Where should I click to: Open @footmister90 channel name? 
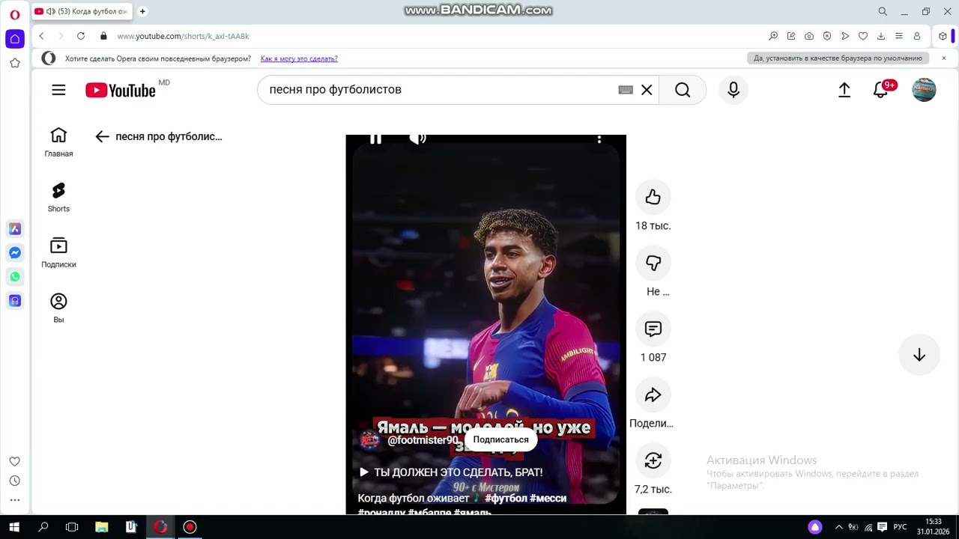423,440
